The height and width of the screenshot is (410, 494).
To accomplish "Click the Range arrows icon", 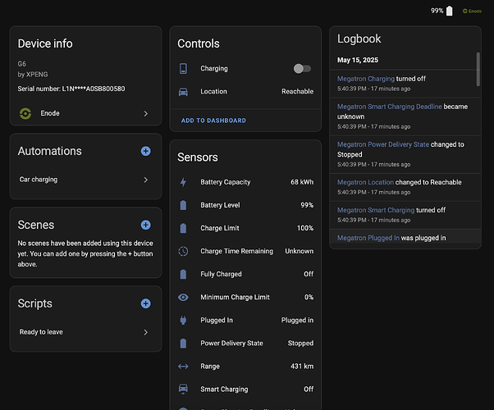I will click(183, 367).
